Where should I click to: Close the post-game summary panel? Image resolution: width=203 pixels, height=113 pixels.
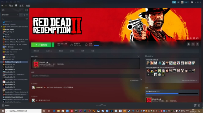[x=138, y=57]
